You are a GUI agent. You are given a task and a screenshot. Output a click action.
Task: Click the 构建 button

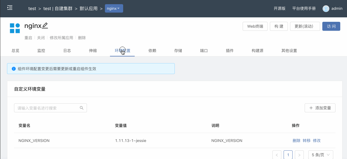279,26
